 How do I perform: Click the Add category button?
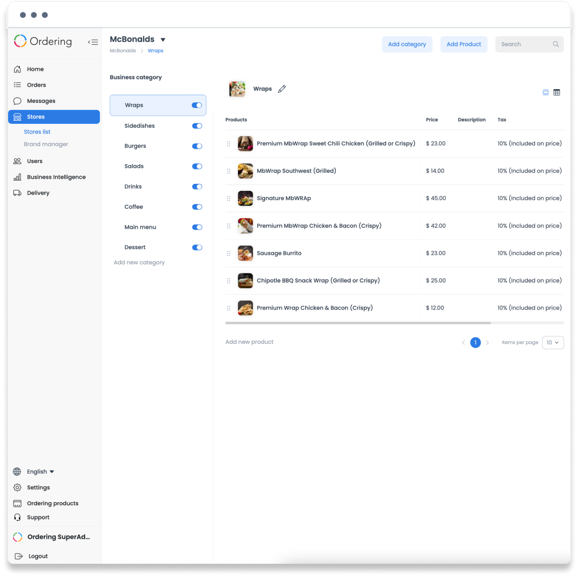[407, 44]
